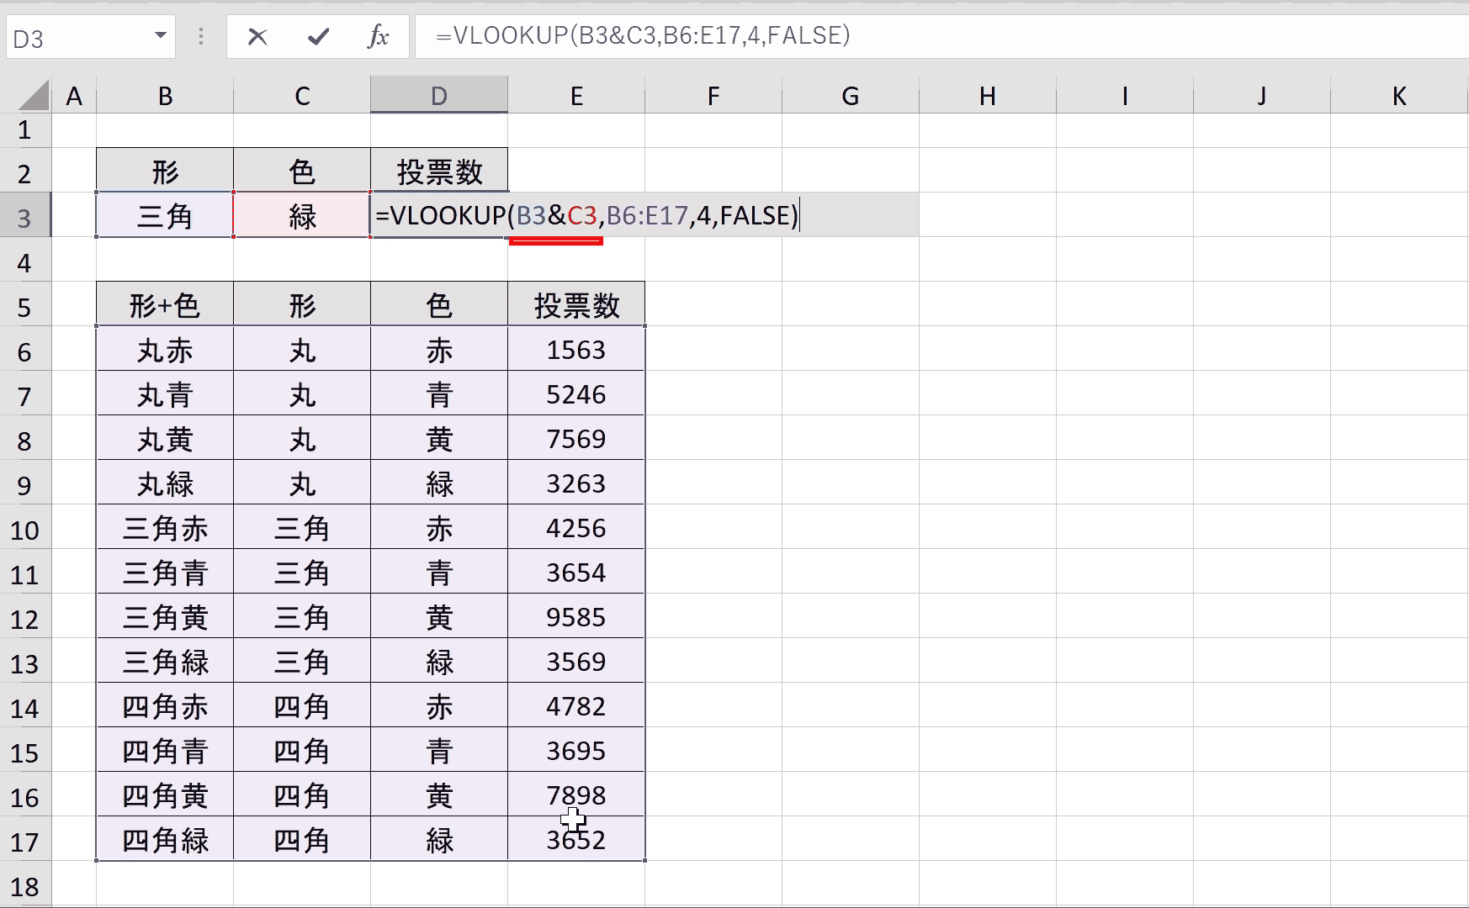Screen dimensions: 1469x908
Task: Select column K header
Action: coord(1399,95)
